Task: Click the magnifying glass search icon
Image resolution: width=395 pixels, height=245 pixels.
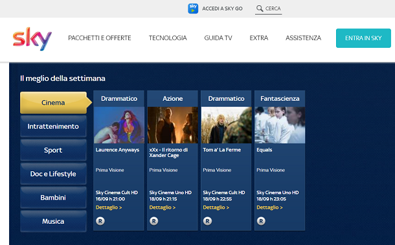Action: (x=260, y=8)
